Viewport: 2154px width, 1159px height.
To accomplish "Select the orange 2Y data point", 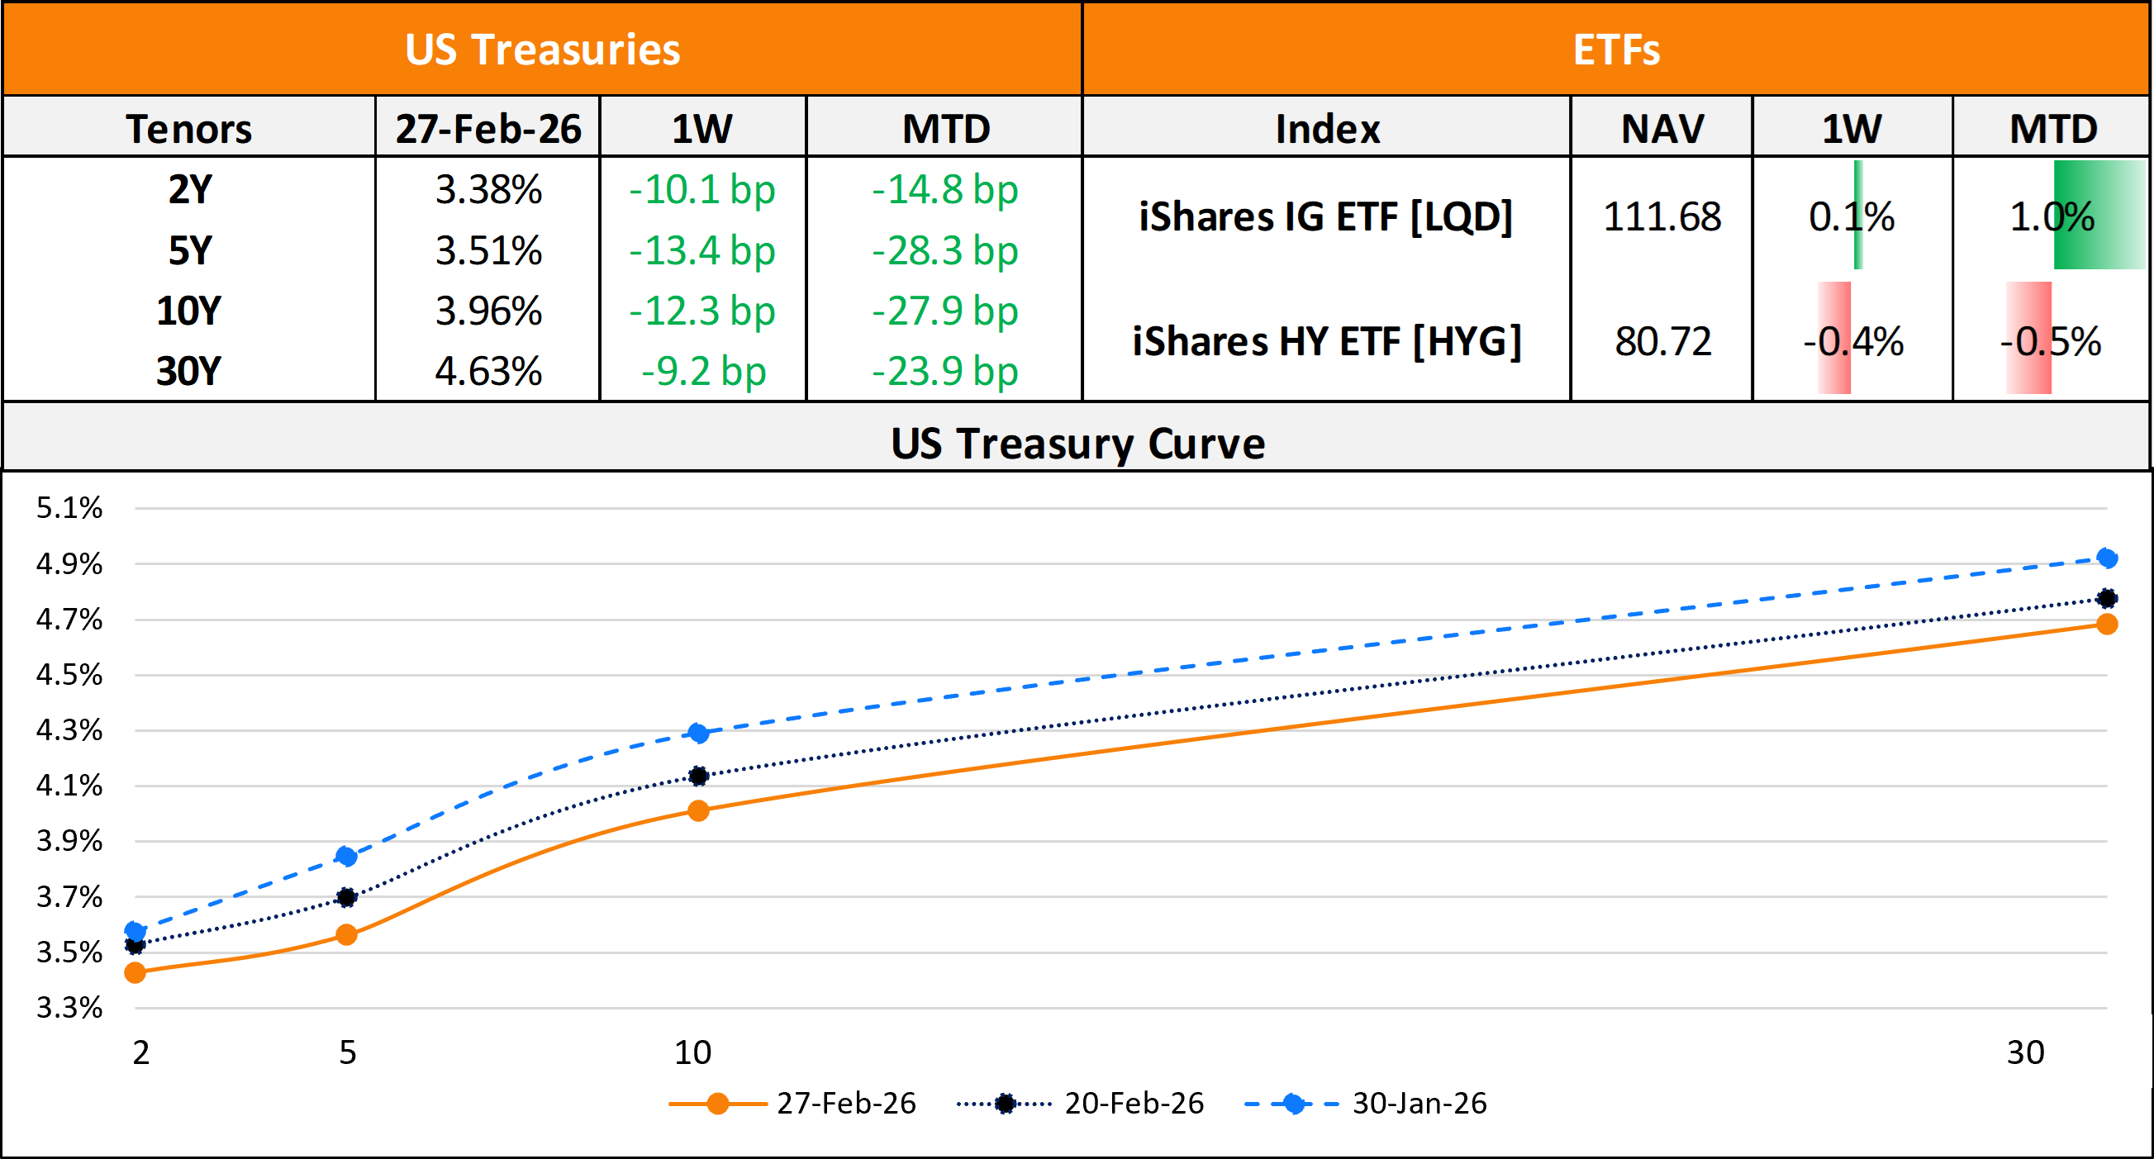I will pos(136,972).
